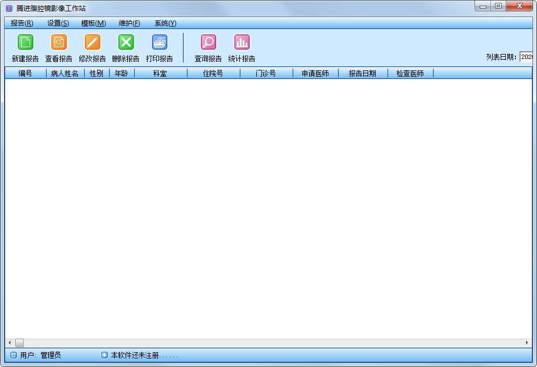Open the Statistics Report (统计报告) chart icon
Viewport: 537px width, 367px height.
click(x=242, y=43)
